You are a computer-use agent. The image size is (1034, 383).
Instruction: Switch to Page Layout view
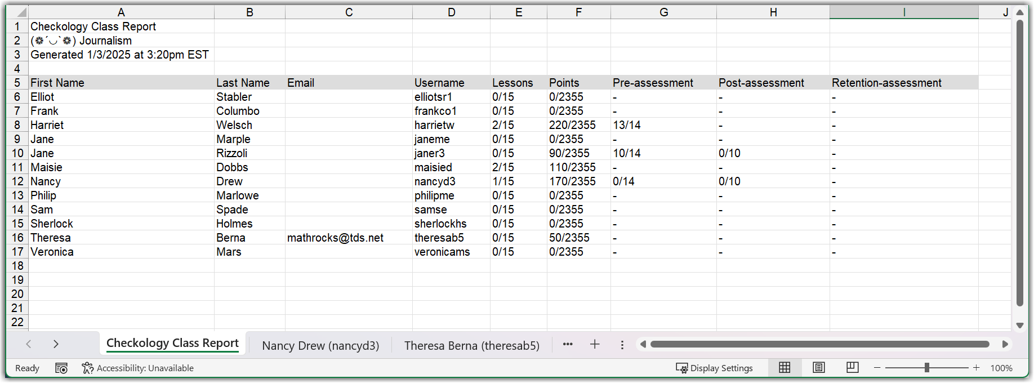point(819,368)
